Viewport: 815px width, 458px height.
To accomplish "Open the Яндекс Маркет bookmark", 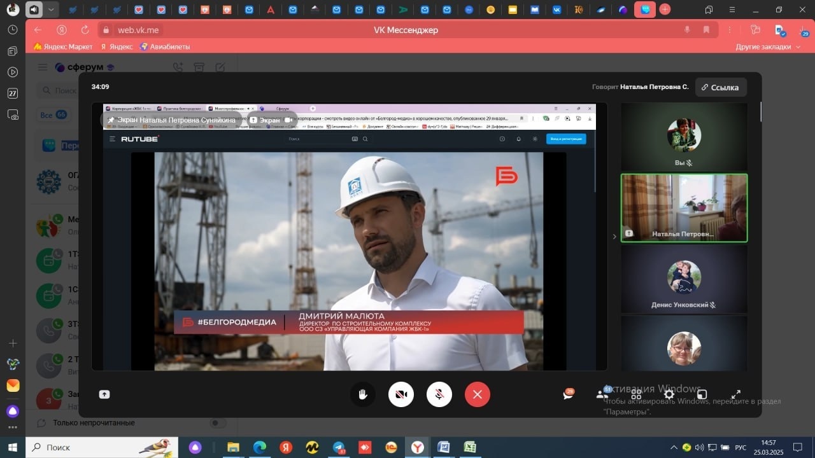I will [63, 46].
